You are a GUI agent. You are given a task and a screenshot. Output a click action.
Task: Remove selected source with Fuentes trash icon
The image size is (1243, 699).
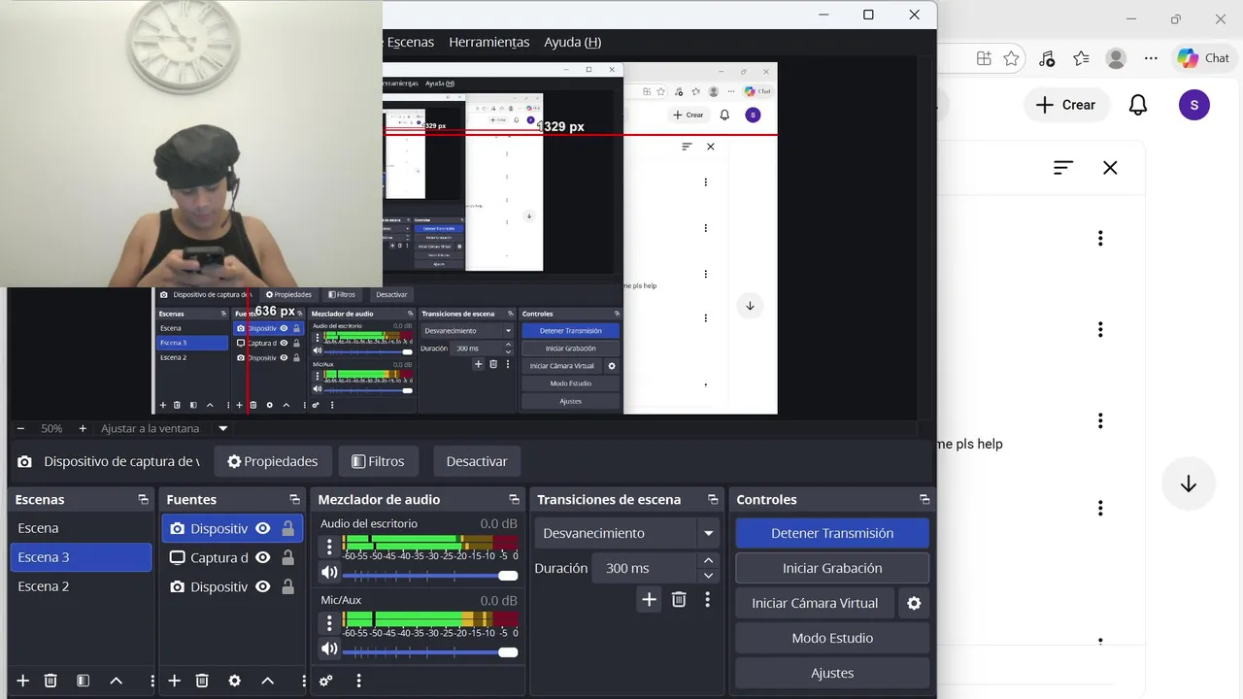tap(202, 681)
